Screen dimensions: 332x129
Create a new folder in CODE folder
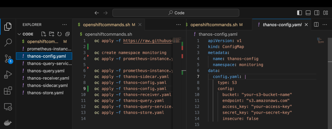click(52, 34)
